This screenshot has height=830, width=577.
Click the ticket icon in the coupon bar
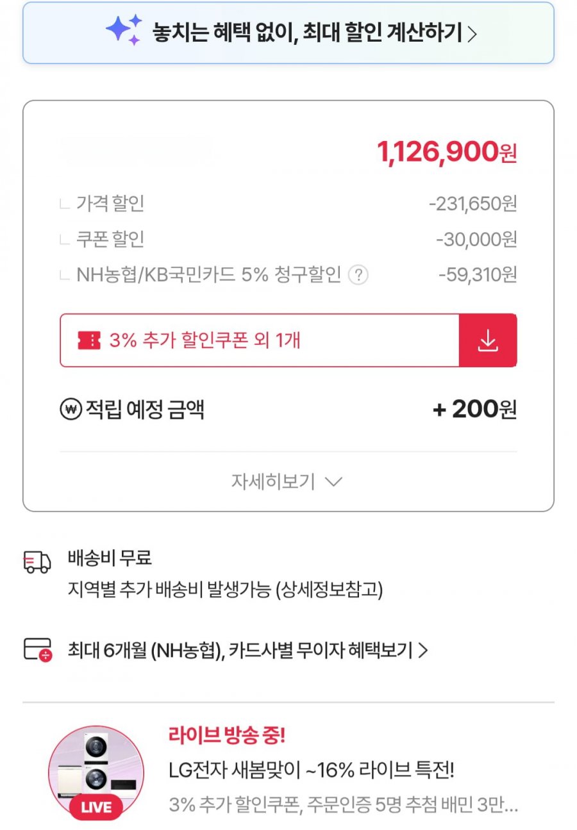point(89,340)
